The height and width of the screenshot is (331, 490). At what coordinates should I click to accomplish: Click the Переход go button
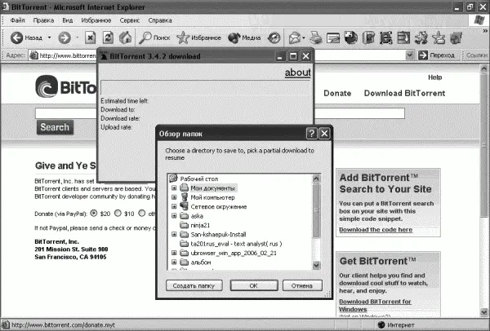(x=437, y=55)
